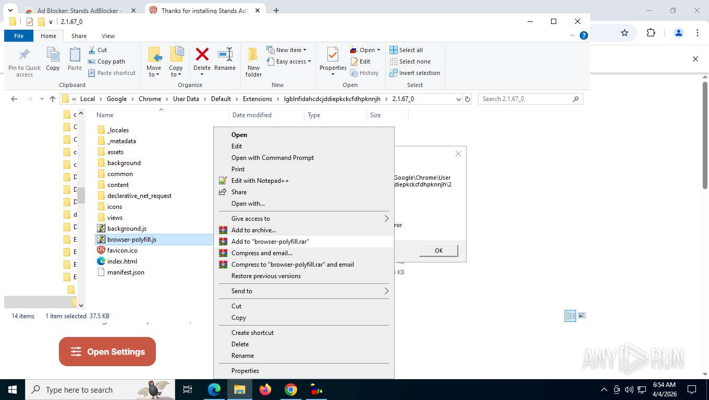709x400 pixels.
Task: Sort by the Name column header
Action: 105,115
